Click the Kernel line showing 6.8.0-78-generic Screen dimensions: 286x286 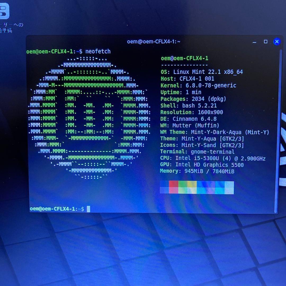(198, 85)
